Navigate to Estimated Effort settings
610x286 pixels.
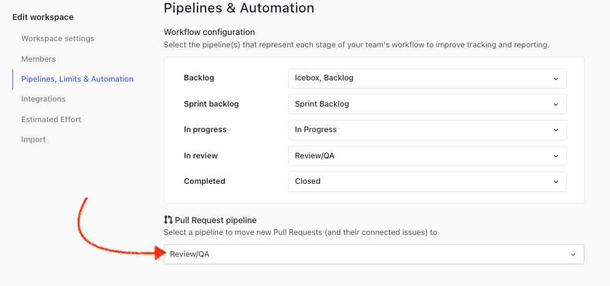pyautogui.click(x=51, y=120)
